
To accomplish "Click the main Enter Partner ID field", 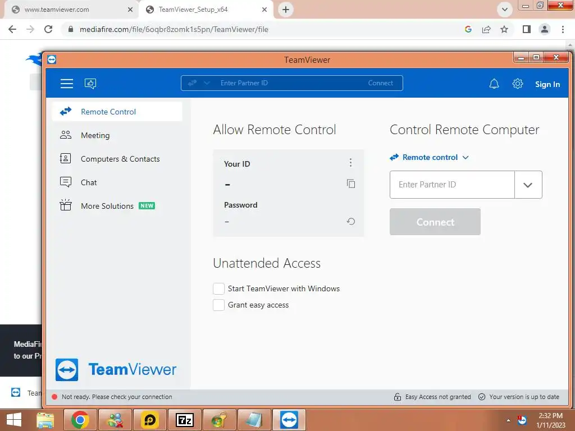I will click(x=452, y=185).
